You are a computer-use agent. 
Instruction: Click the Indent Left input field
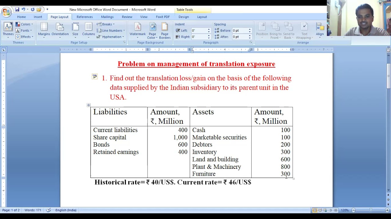click(x=199, y=30)
